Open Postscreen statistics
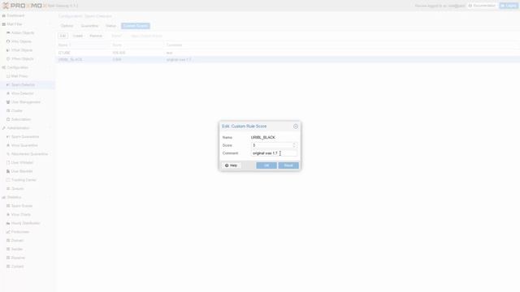 19,232
